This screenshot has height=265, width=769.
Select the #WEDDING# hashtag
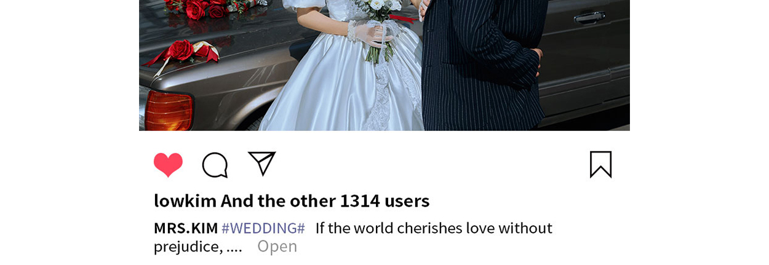click(x=263, y=228)
